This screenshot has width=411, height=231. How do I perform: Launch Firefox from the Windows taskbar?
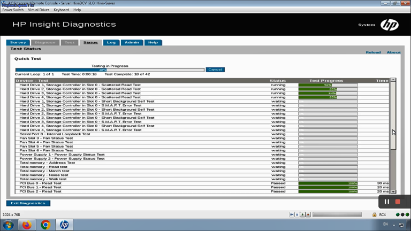[27, 225]
